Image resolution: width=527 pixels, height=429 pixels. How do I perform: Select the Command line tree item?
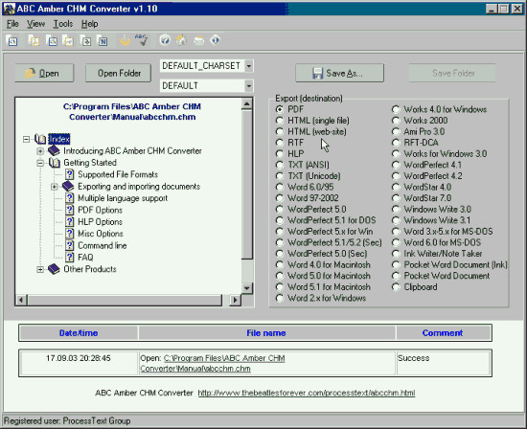[103, 245]
